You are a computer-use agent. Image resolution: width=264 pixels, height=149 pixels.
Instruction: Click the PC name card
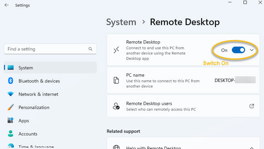183,80
